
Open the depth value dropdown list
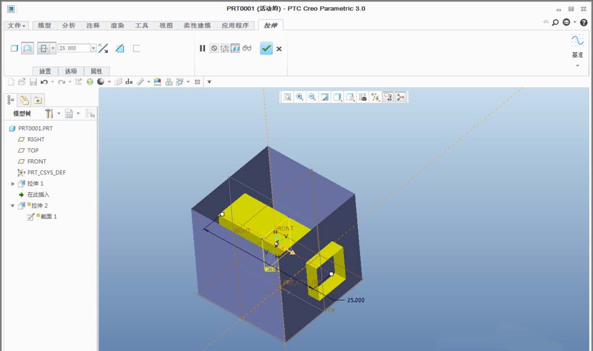point(93,49)
